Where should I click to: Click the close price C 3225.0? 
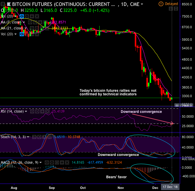[x=68, y=10]
